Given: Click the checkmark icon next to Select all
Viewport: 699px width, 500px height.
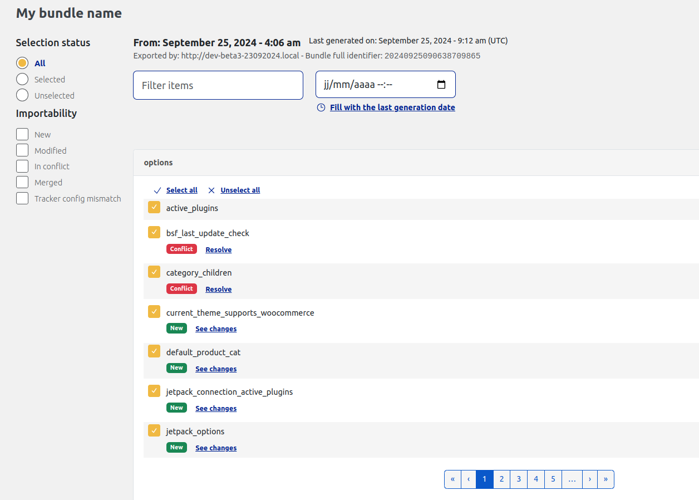Looking at the screenshot, I should [157, 190].
